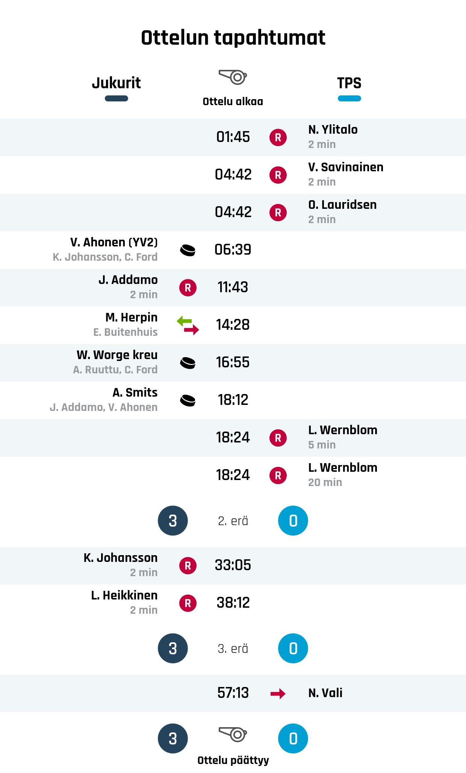The height and width of the screenshot is (773, 466).
Task: Click the penalty icon beside N. Ylitalo
Action: tap(278, 137)
